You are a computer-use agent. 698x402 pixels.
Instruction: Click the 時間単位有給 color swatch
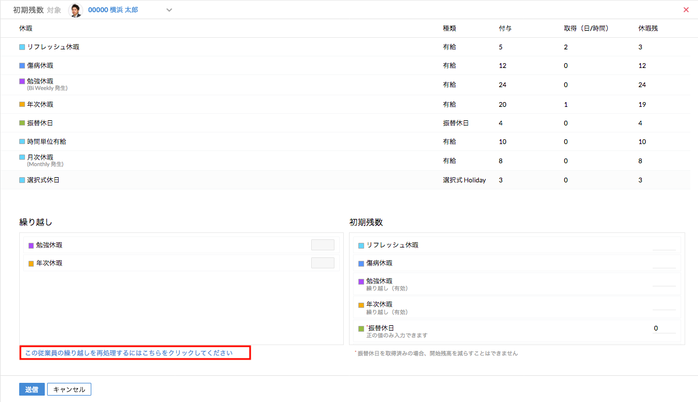[22, 142]
